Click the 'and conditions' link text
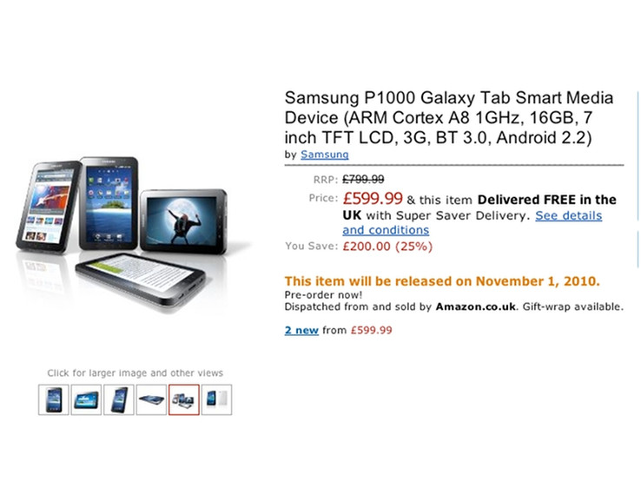This screenshot has height=481, width=641. (x=386, y=230)
